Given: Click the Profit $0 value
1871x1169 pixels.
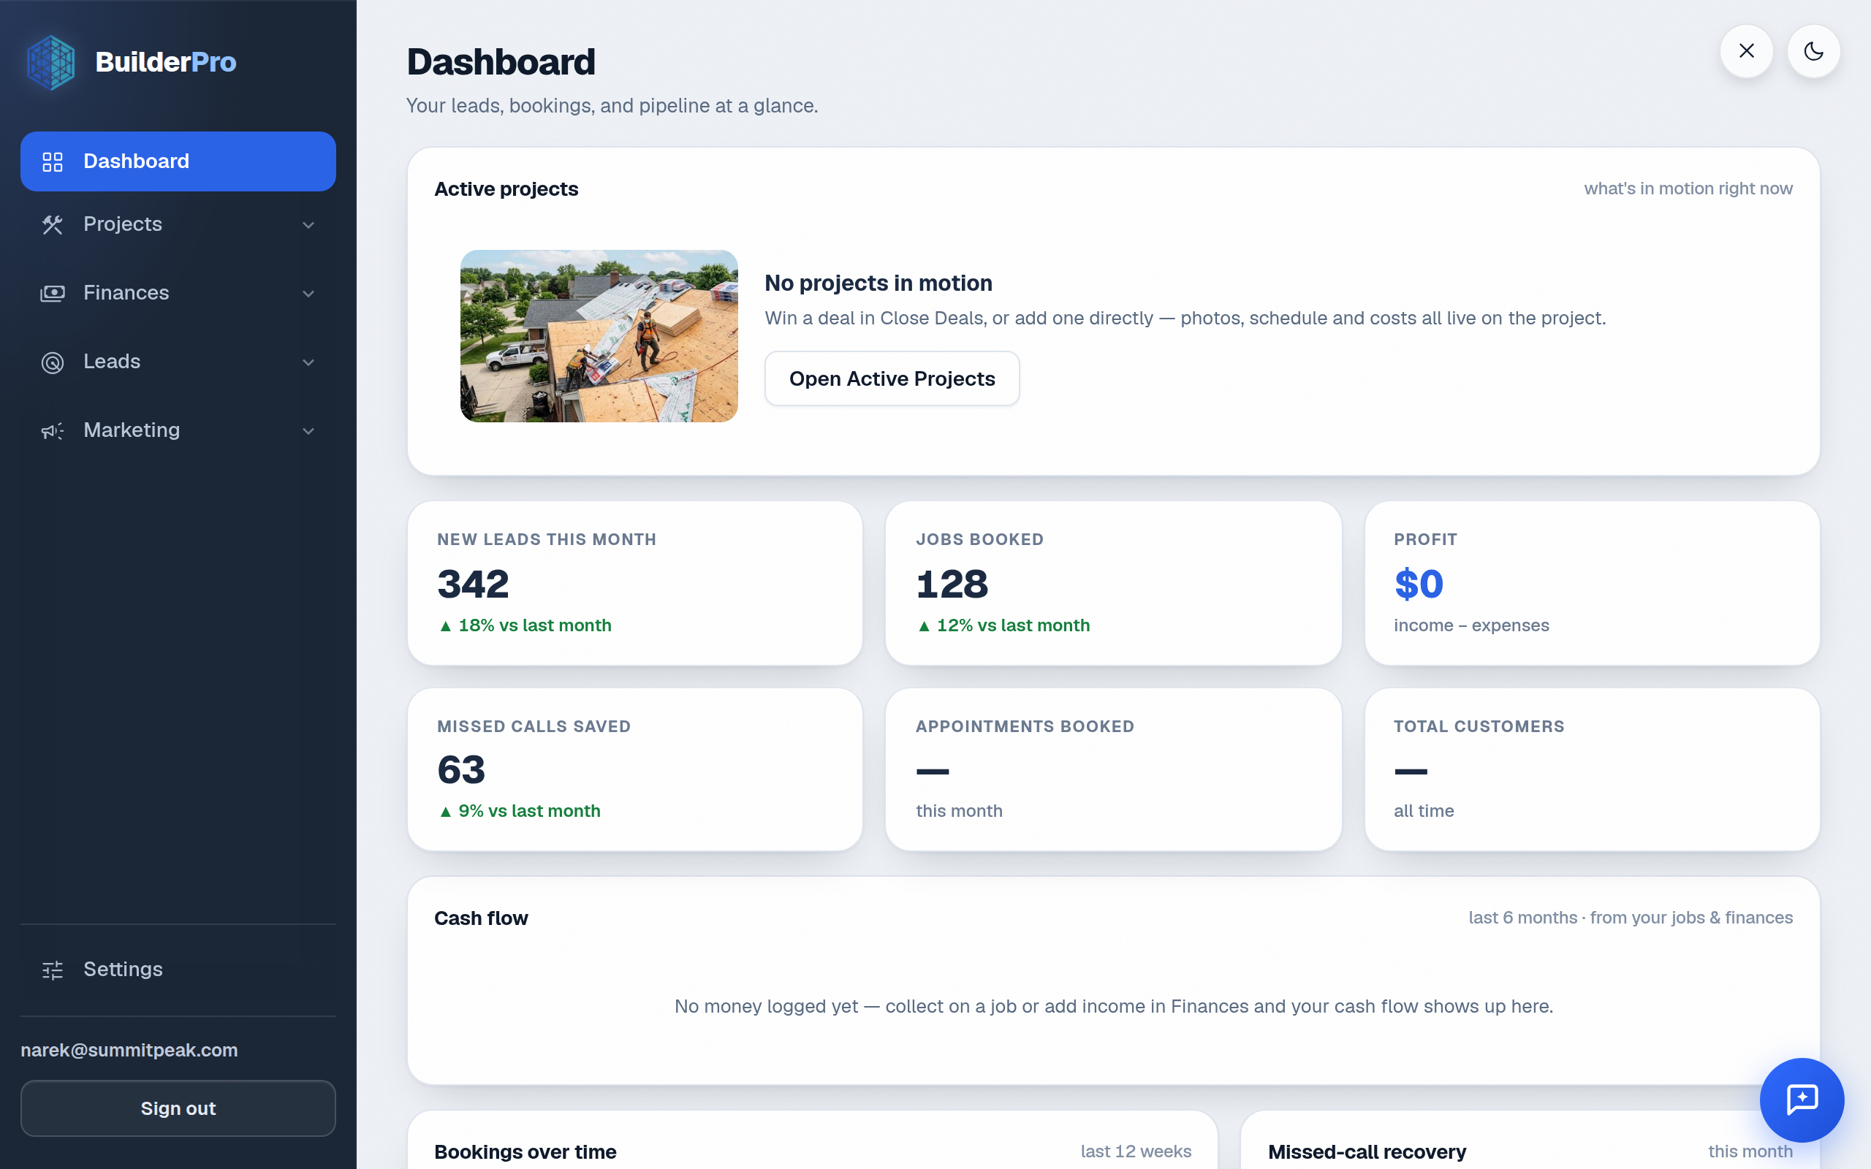Looking at the screenshot, I should coord(1419,584).
